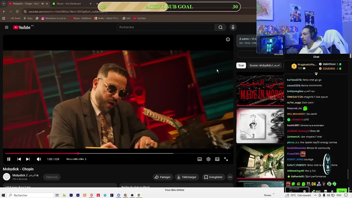Open File Explorer from taskbar
The width and height of the screenshot is (352, 198).
coord(64,195)
